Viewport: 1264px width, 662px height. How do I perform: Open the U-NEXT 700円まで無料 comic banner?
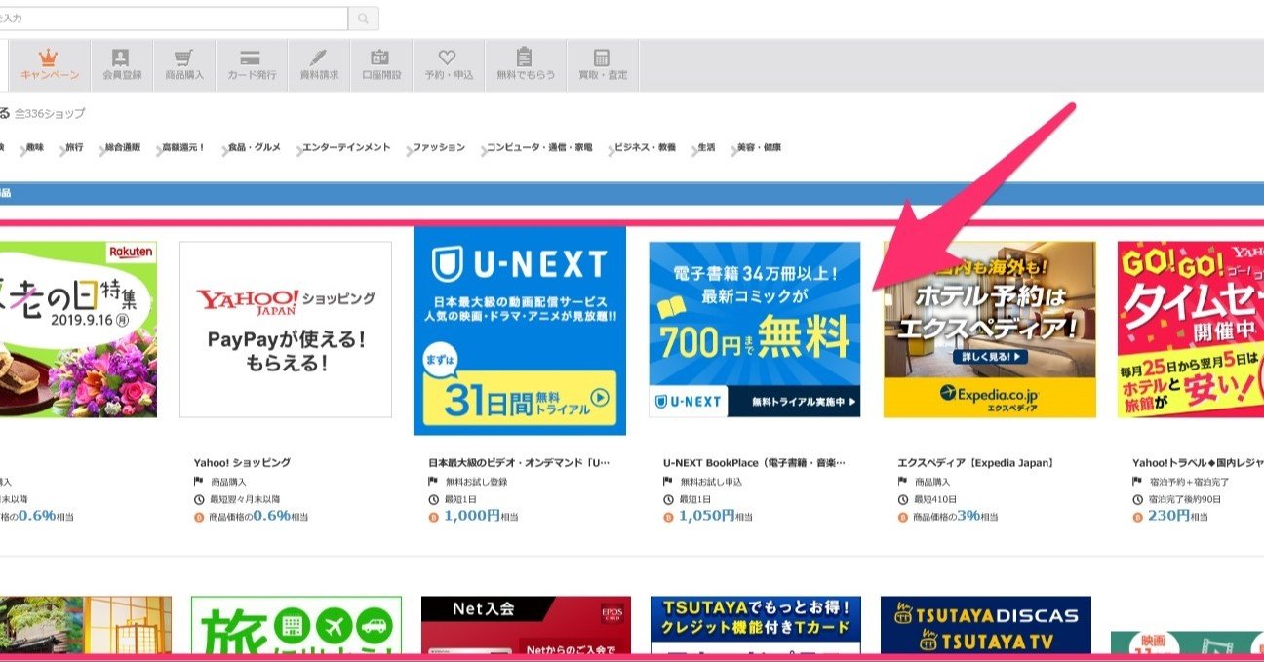[x=755, y=330]
